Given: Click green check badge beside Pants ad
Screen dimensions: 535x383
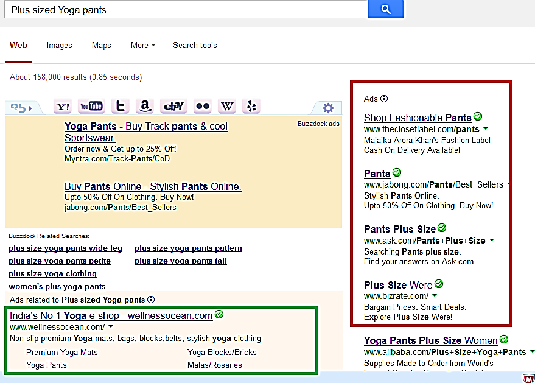Looking at the screenshot, I should [x=397, y=172].
